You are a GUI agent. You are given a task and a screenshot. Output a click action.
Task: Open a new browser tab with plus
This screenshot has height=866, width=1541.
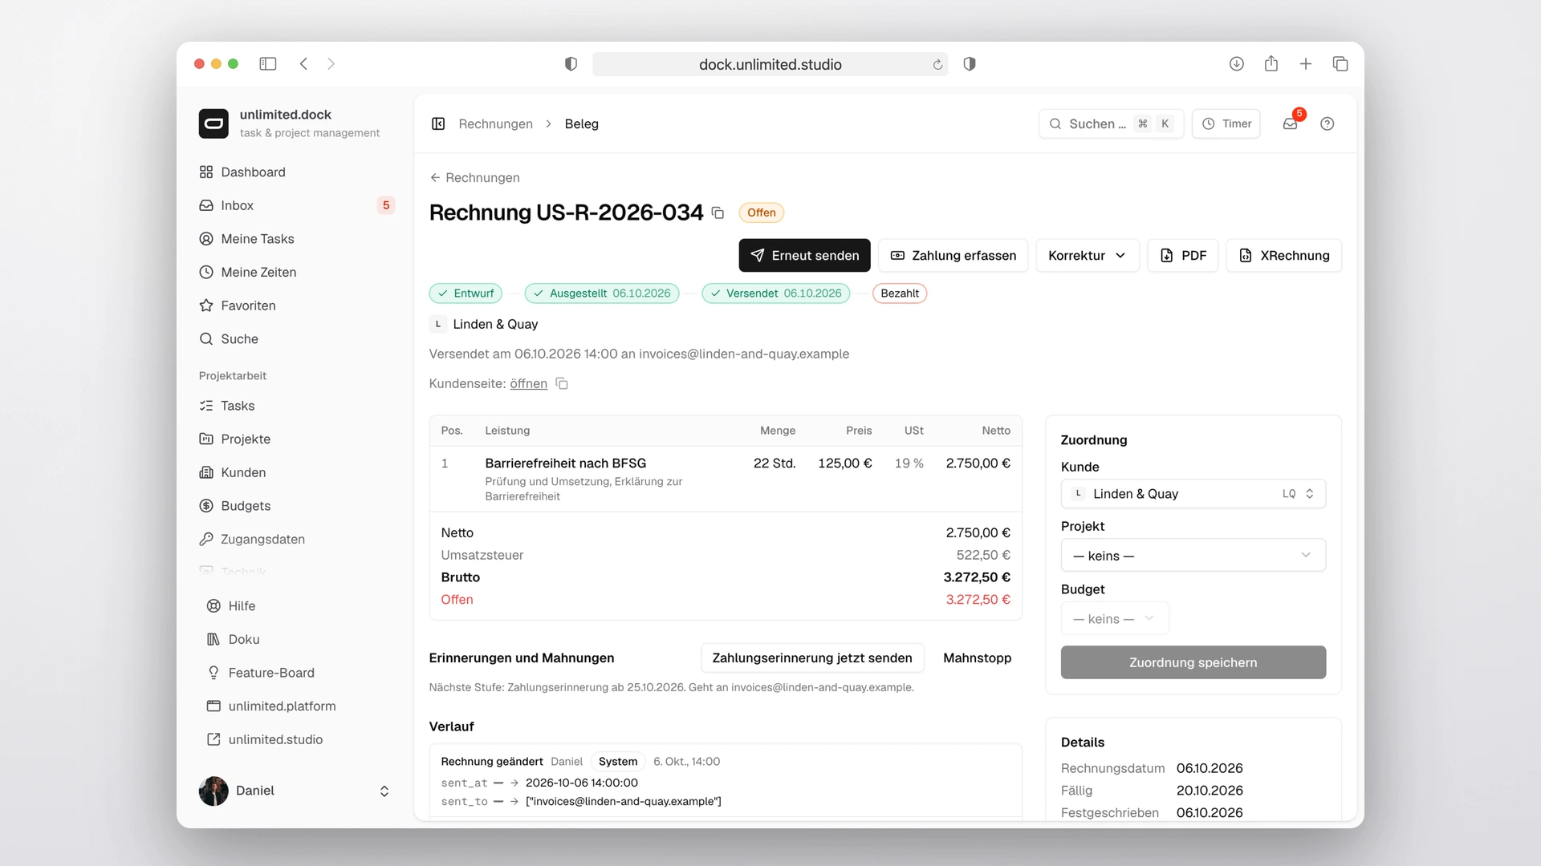coord(1306,63)
